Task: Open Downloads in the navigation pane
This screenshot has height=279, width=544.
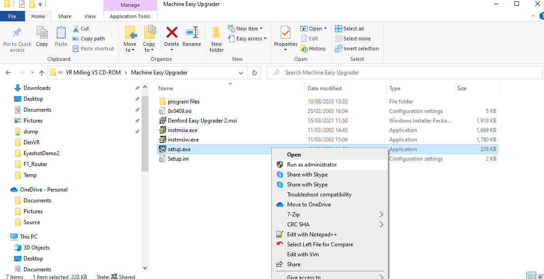Action: pos(37,88)
